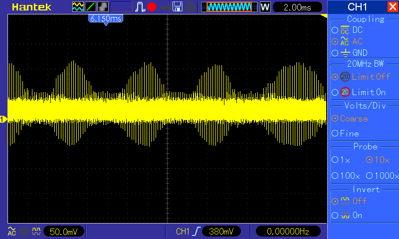The width and height of the screenshot is (399, 239).
Task: Click the Hantek logo
Action: 31,7
